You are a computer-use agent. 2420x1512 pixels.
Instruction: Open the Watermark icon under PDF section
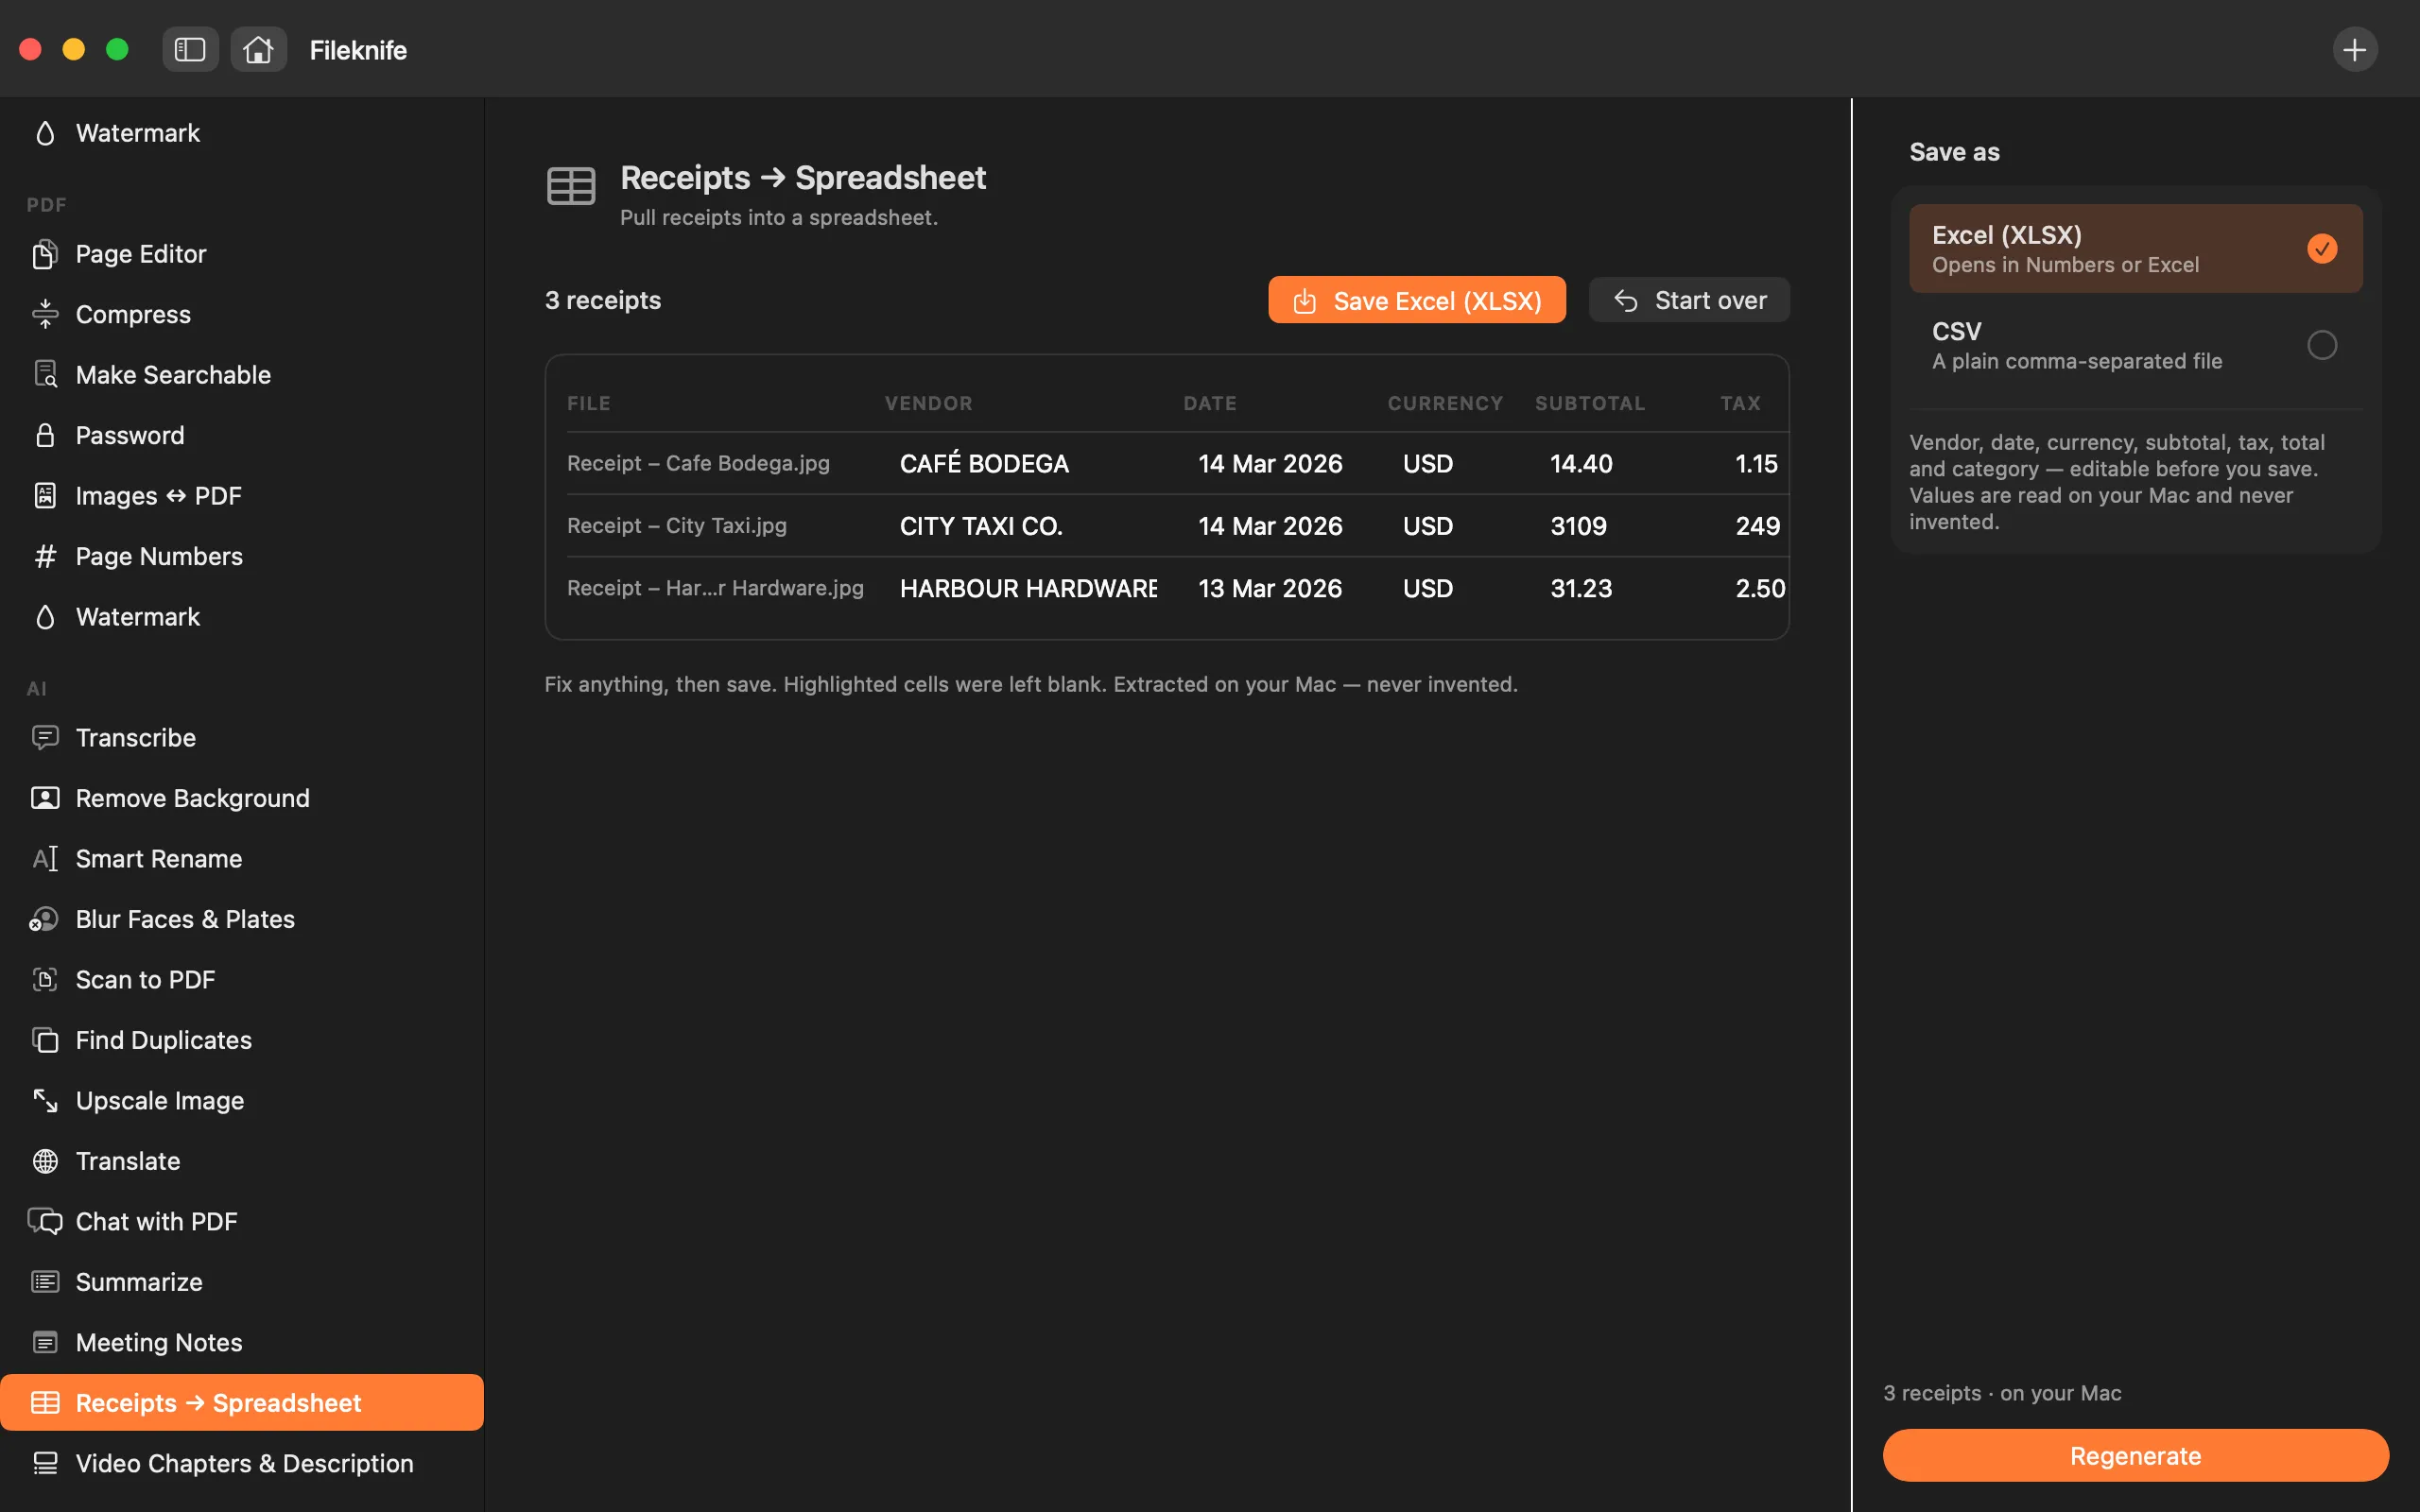(45, 617)
